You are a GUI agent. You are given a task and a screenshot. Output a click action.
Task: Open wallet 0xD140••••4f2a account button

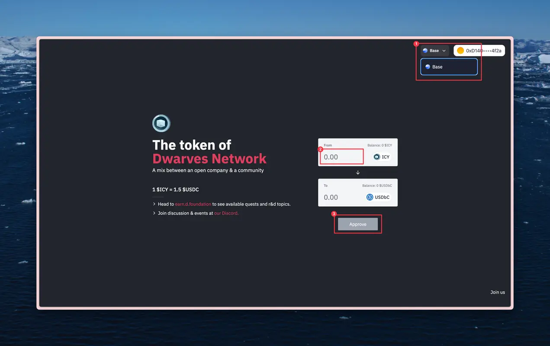point(479,51)
